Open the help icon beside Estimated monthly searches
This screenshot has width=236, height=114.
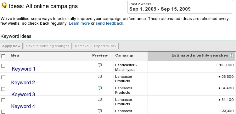232,56
